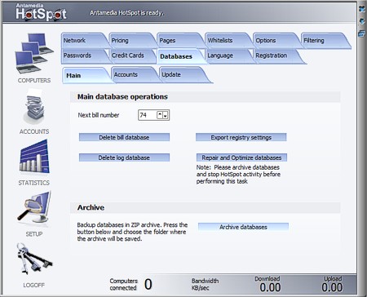Click inside the Next bill number field
Image resolution: width=367 pixels, height=297 pixels.
(147, 115)
